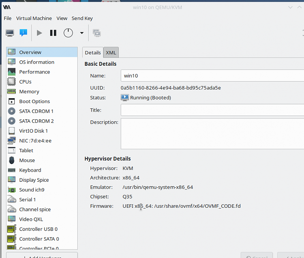
Task: Open the Send Key menu
Action: [x=82, y=18]
